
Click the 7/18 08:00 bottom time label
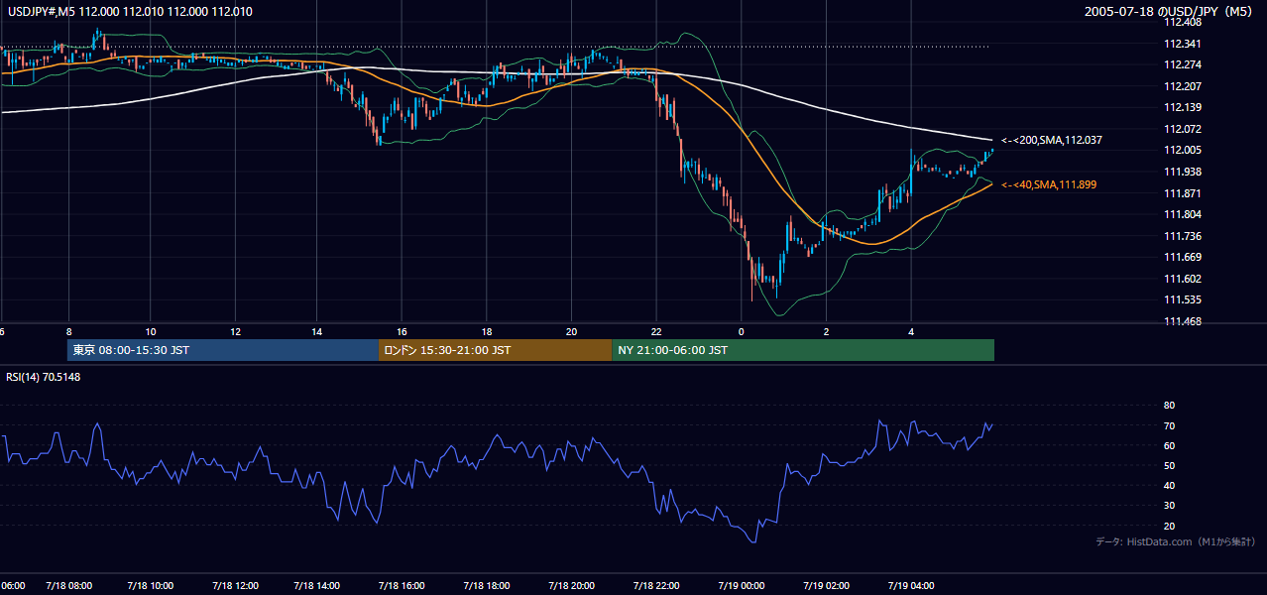tap(68, 585)
